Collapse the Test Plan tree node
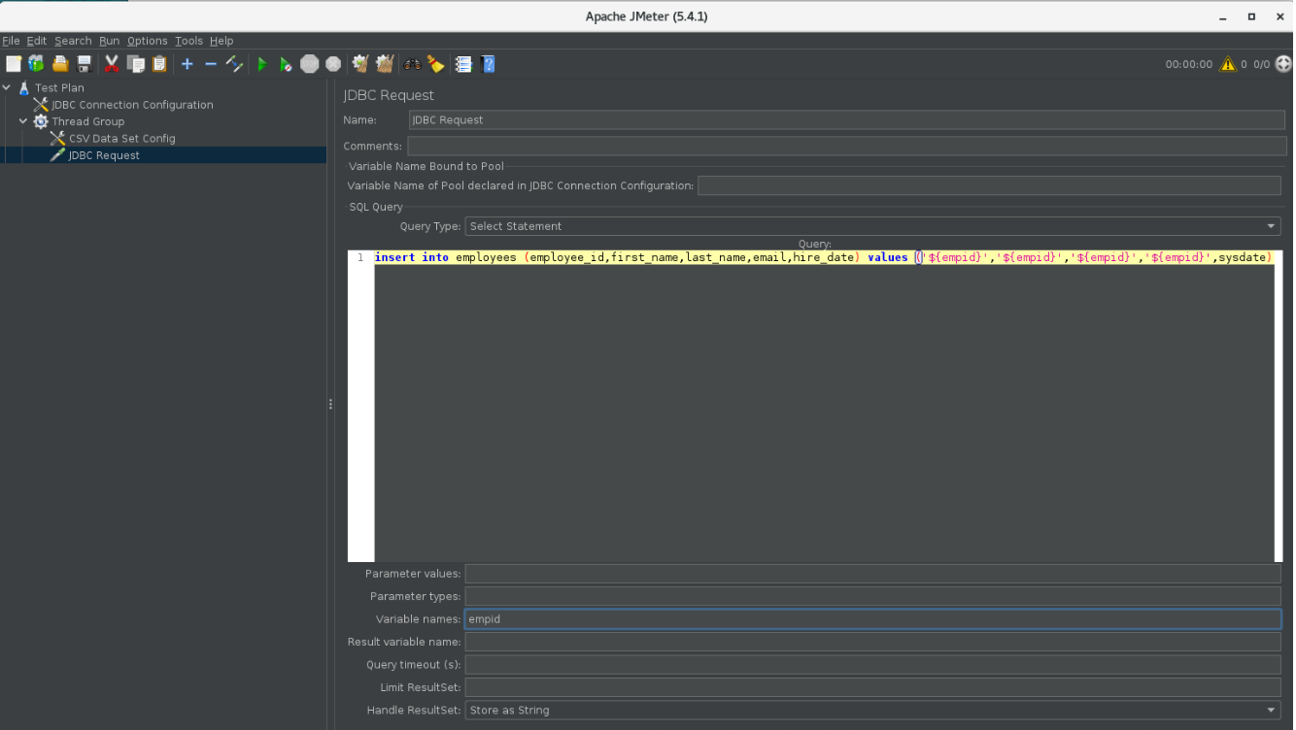 pyautogui.click(x=8, y=87)
